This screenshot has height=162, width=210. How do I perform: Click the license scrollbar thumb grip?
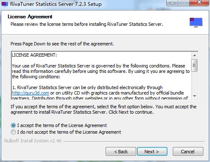[194, 65]
